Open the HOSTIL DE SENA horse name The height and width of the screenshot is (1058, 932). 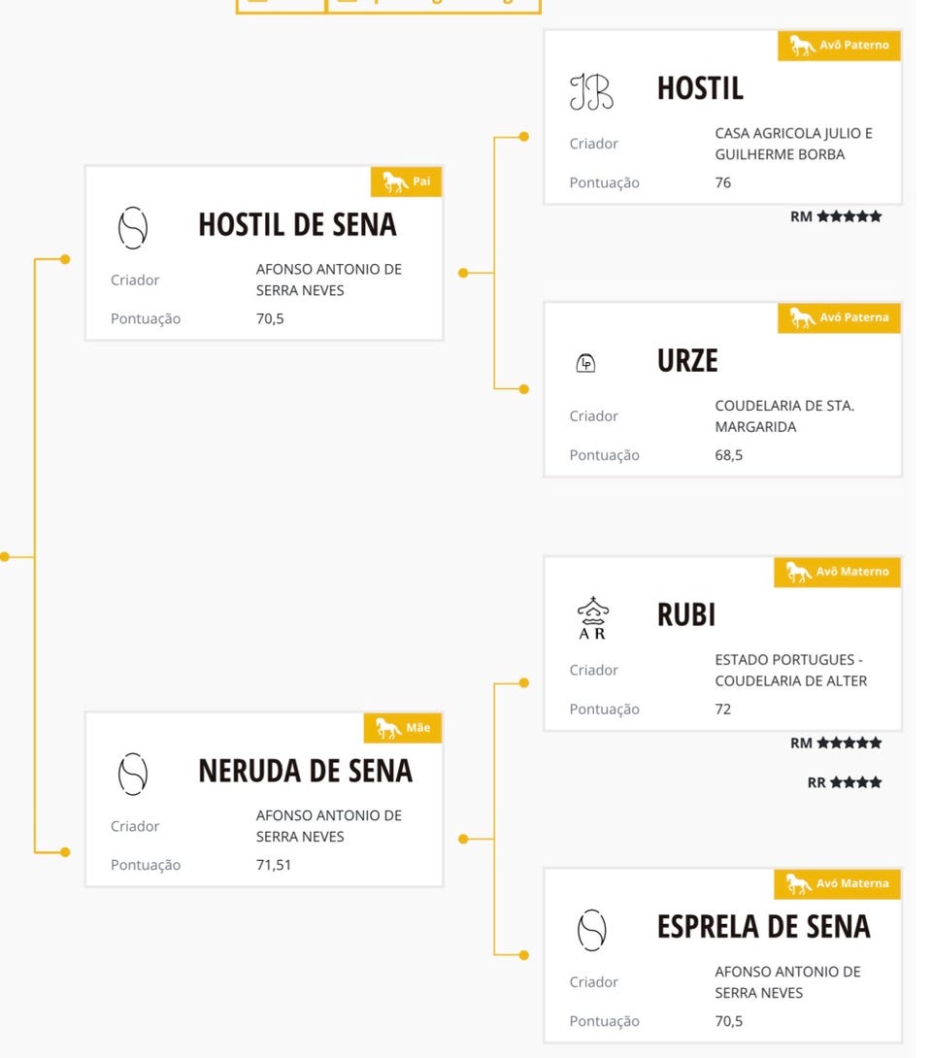pos(297,225)
